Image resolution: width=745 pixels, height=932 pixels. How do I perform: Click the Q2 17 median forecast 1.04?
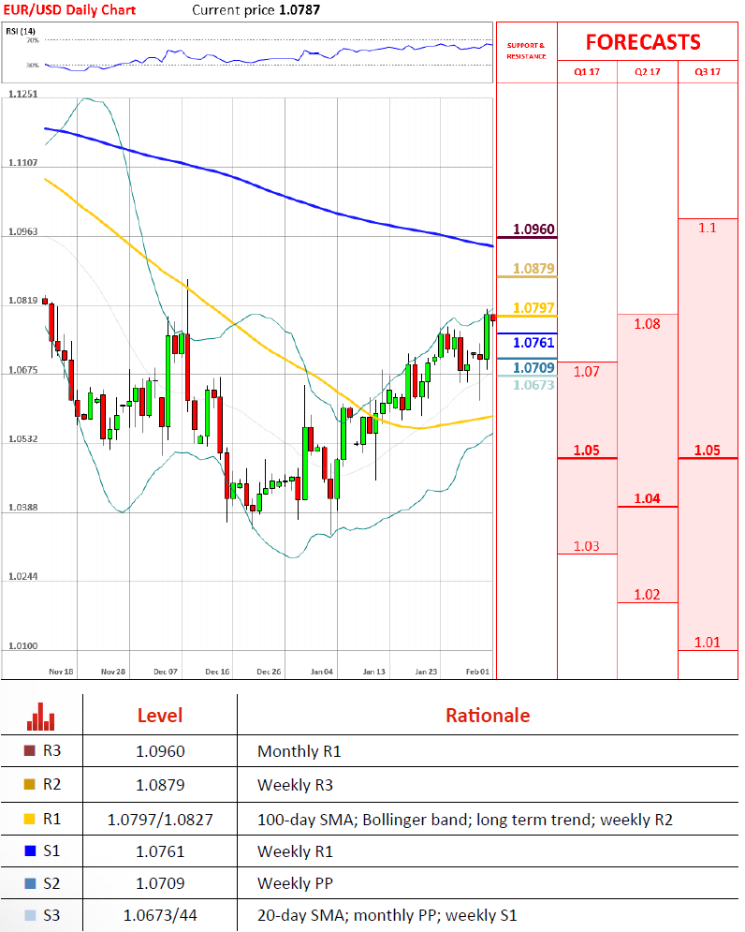point(647,498)
